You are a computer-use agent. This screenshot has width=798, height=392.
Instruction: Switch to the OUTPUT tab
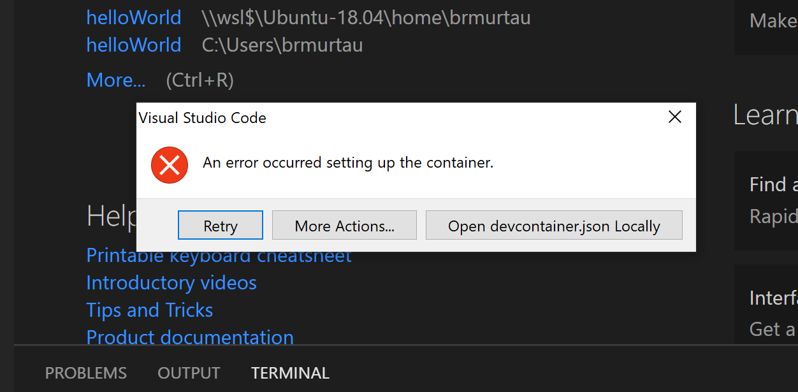point(189,372)
